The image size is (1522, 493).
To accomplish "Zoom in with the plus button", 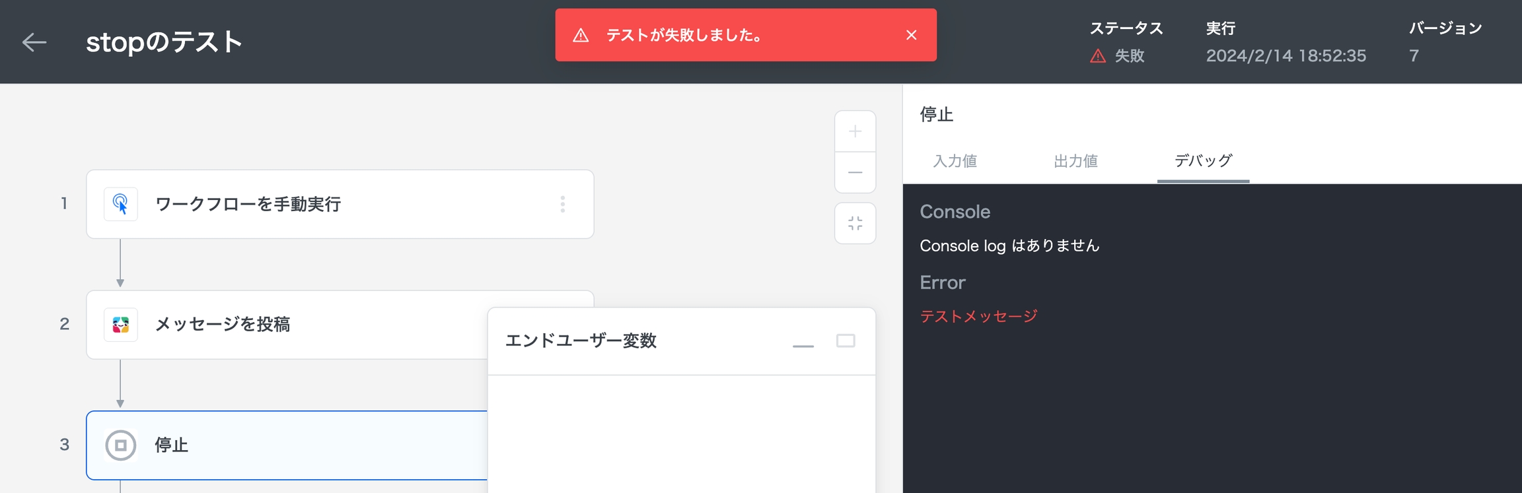I will click(x=855, y=131).
